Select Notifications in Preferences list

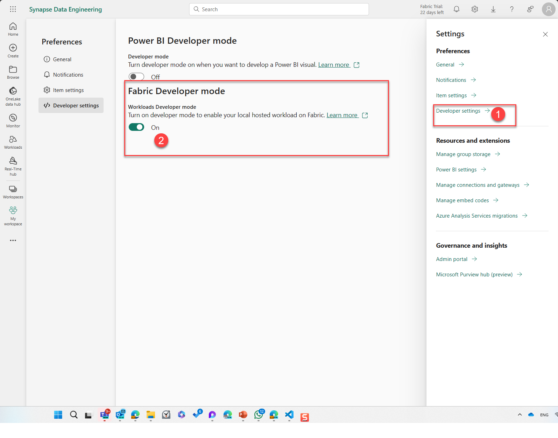click(71, 75)
